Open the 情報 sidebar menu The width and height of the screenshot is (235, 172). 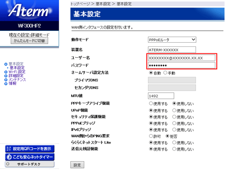click(13, 83)
